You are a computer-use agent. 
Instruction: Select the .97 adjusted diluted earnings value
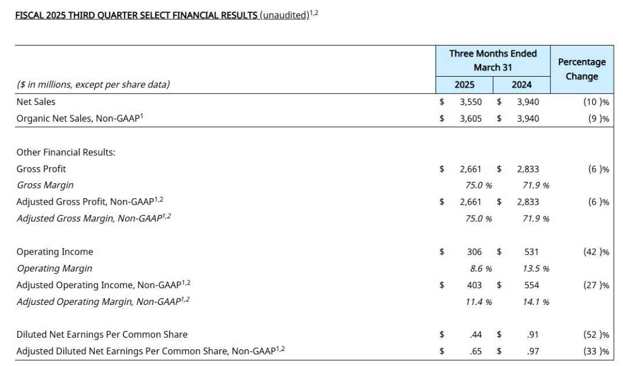[532, 352]
